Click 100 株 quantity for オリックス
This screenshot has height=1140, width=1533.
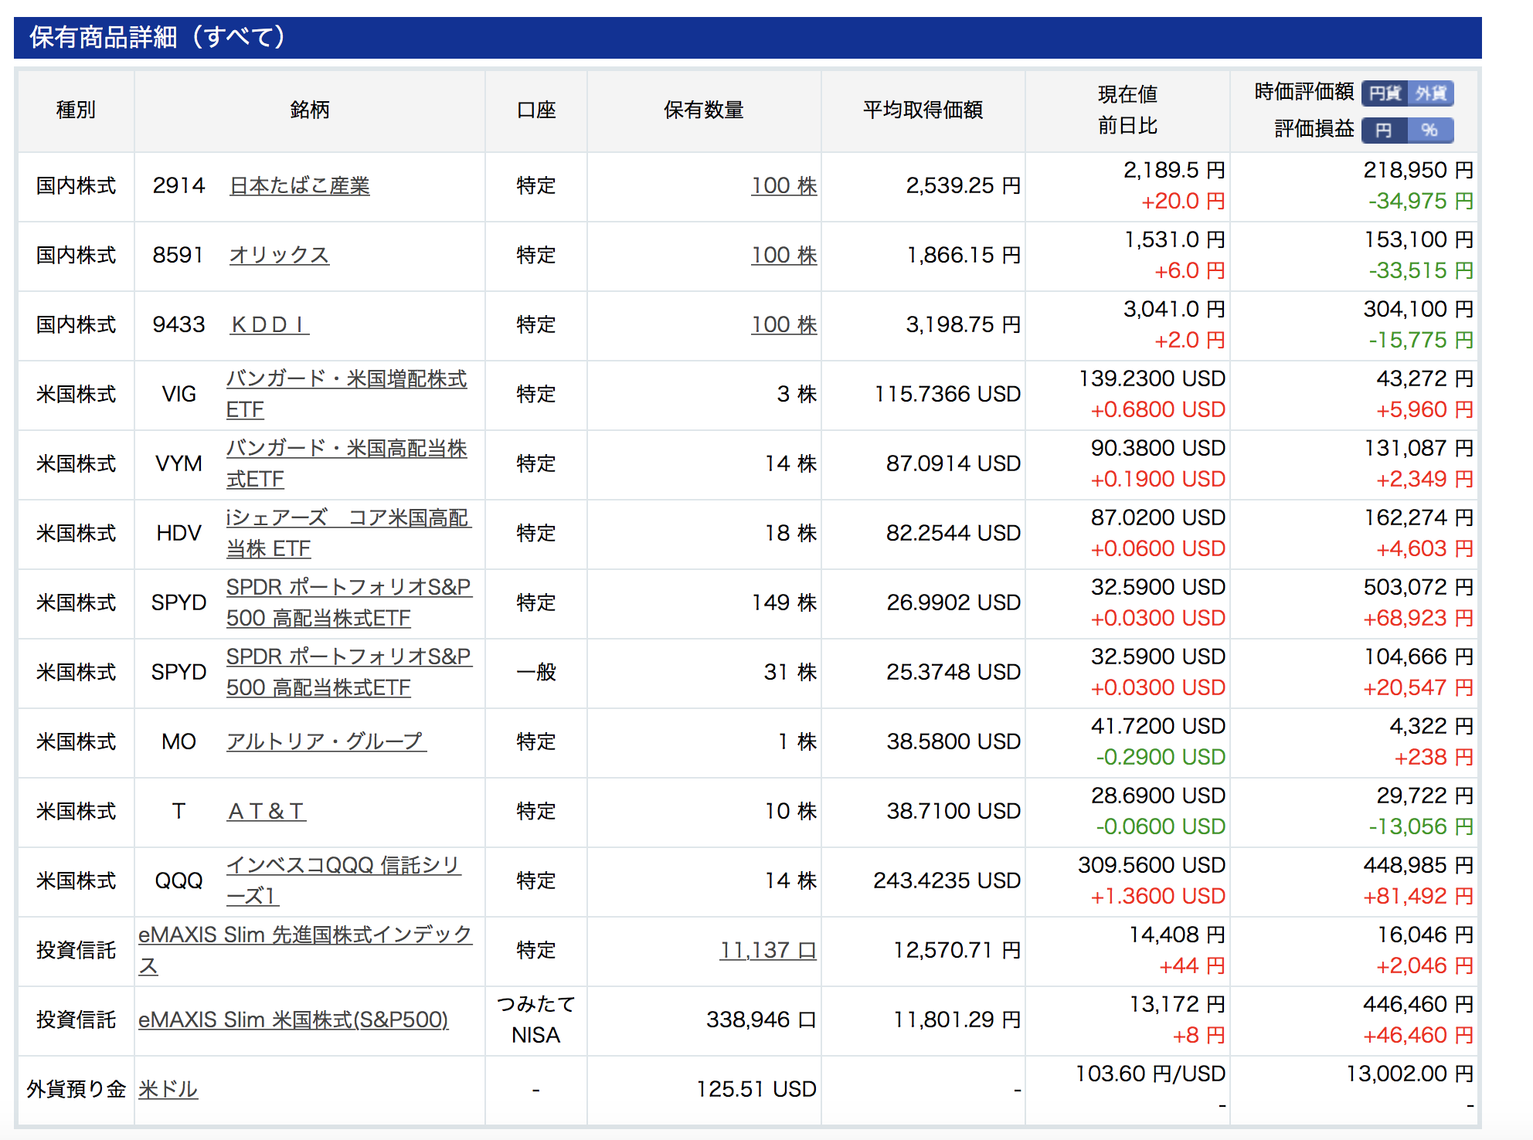pyautogui.click(x=783, y=256)
